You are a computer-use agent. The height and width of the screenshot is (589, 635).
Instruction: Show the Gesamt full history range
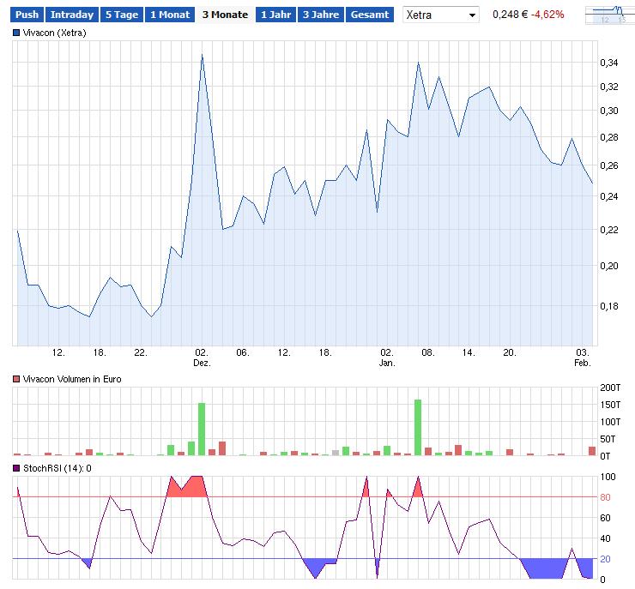[x=370, y=15]
